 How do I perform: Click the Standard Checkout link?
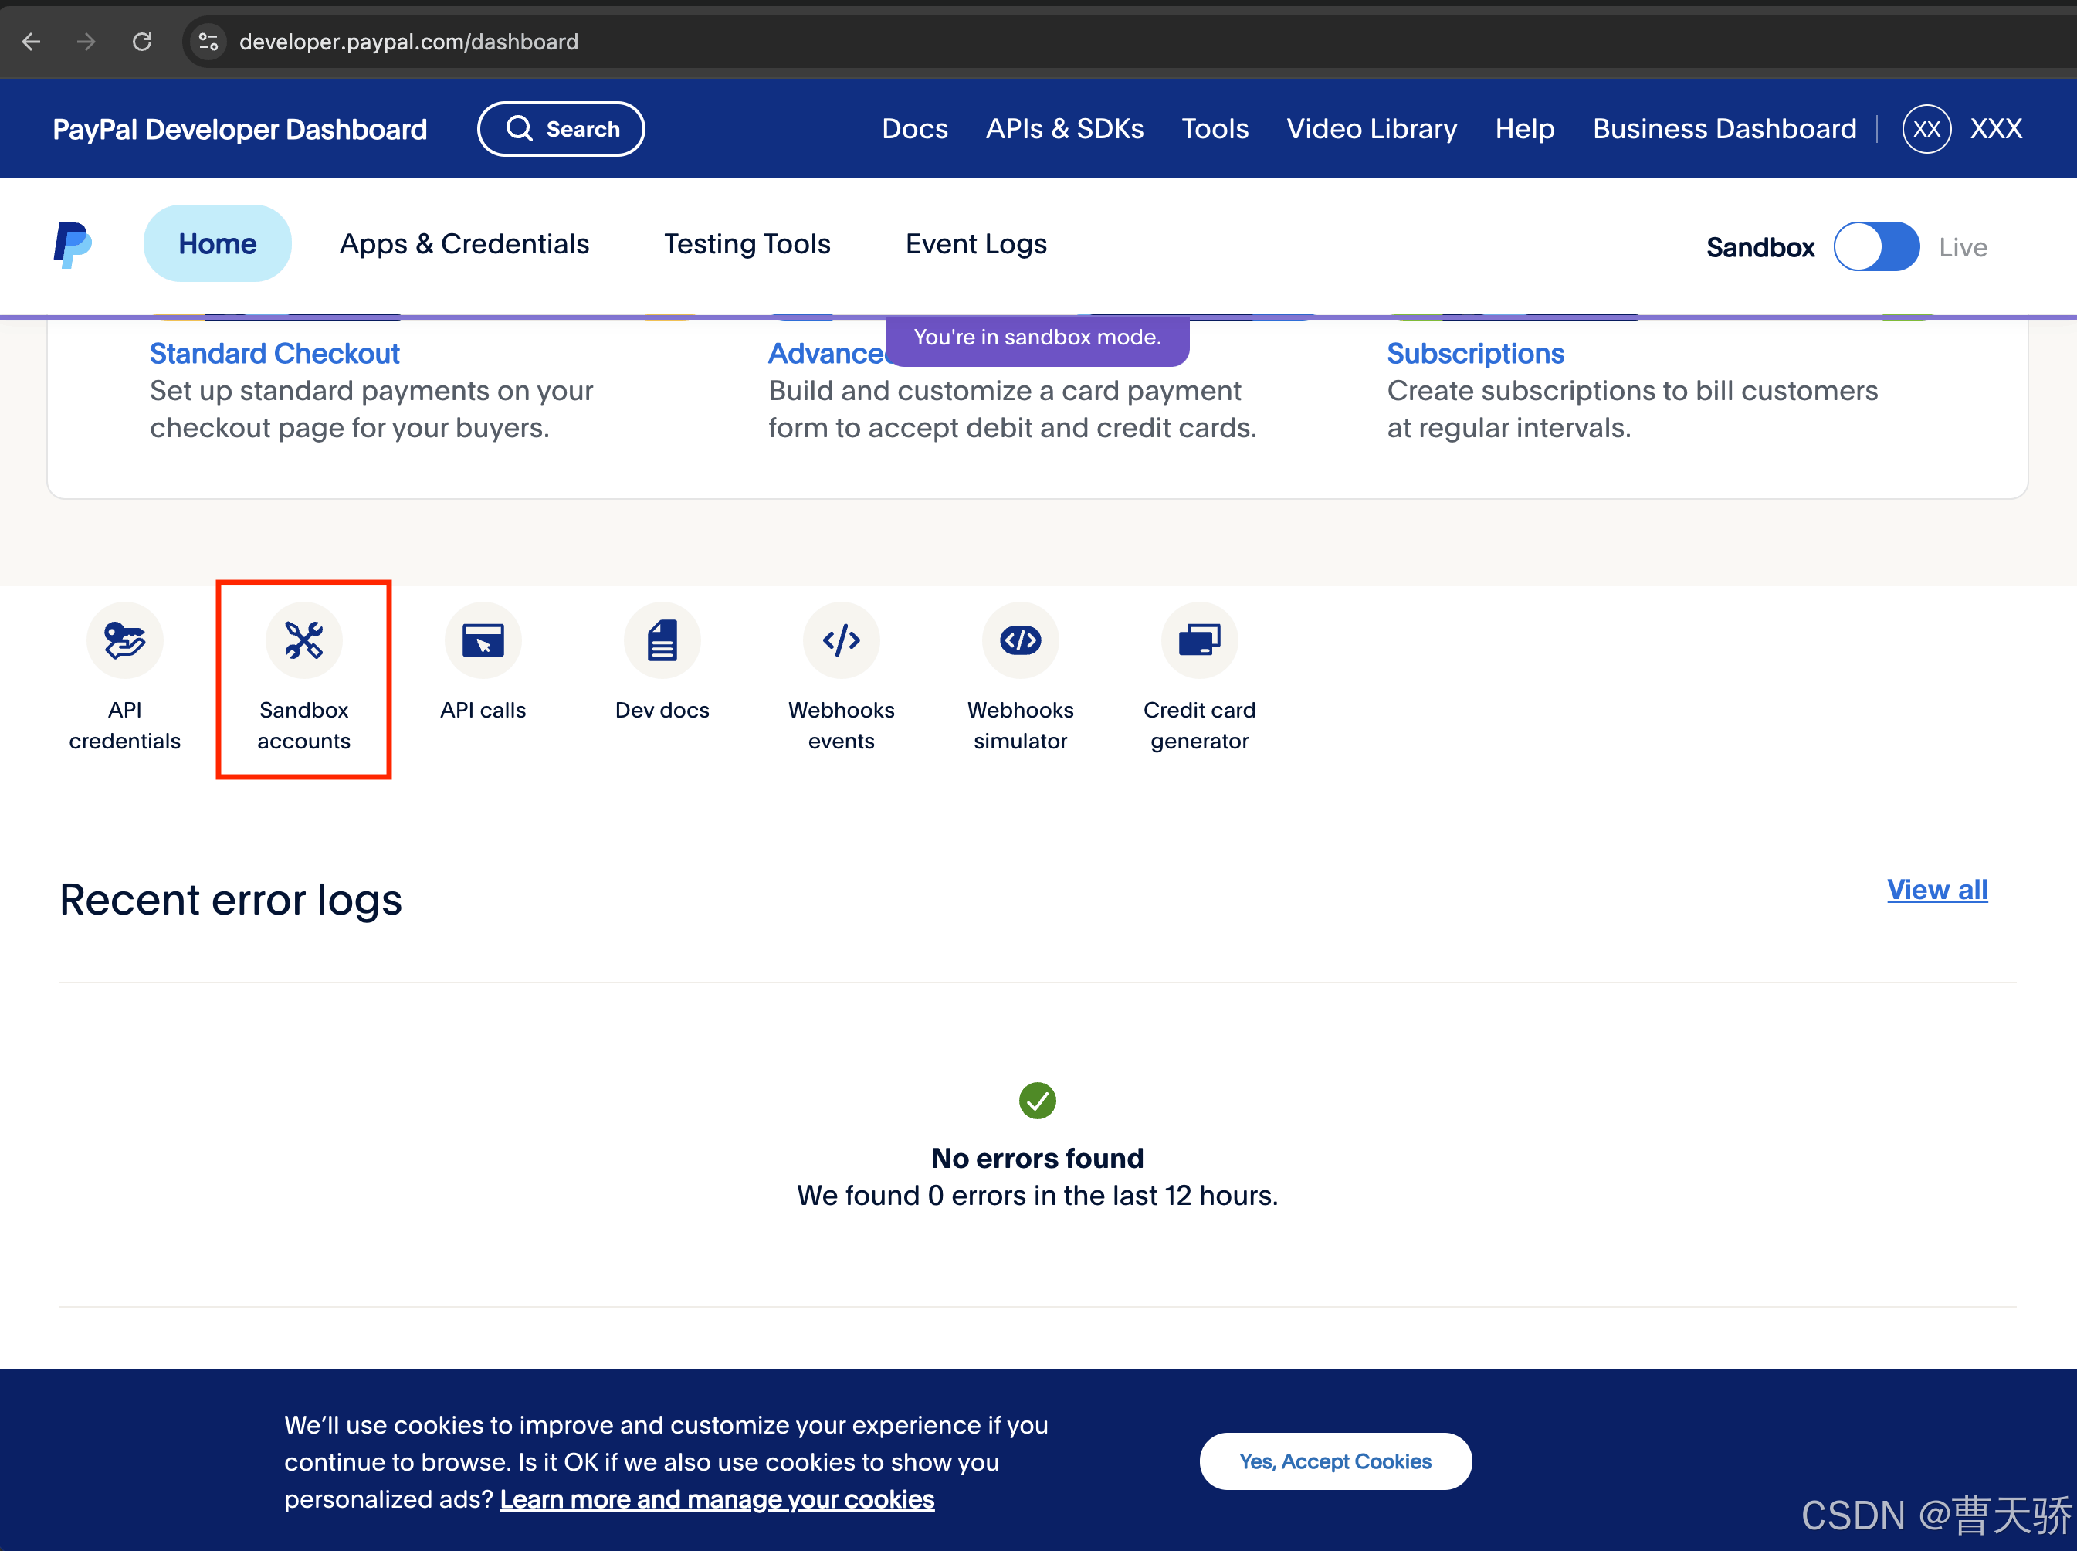coord(274,354)
